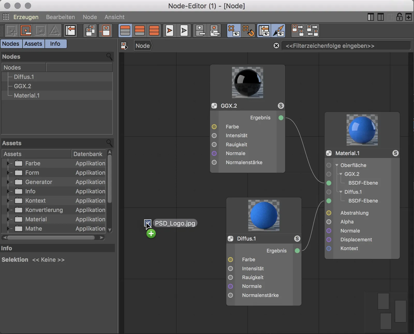Click the stacked nodes duplicate icon
The height and width of the screenshot is (334, 414).
pos(90,31)
